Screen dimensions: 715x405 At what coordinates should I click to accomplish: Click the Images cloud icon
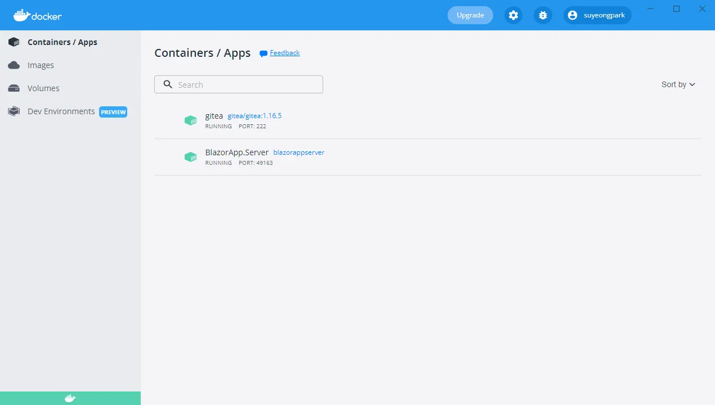[x=14, y=65]
